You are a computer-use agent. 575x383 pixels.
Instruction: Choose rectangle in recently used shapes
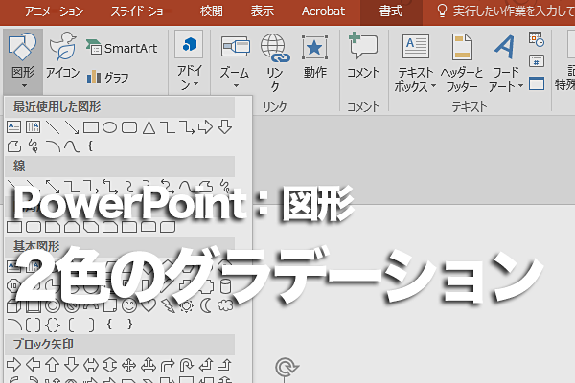tap(91, 127)
